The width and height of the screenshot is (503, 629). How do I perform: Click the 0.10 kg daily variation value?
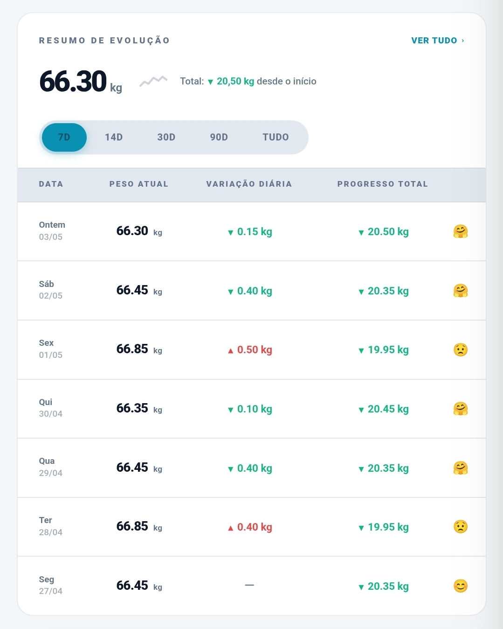pos(250,409)
